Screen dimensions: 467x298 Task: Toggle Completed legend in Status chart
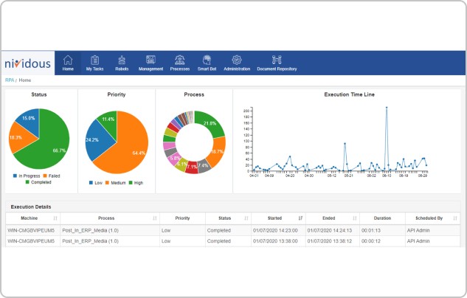[x=38, y=182]
